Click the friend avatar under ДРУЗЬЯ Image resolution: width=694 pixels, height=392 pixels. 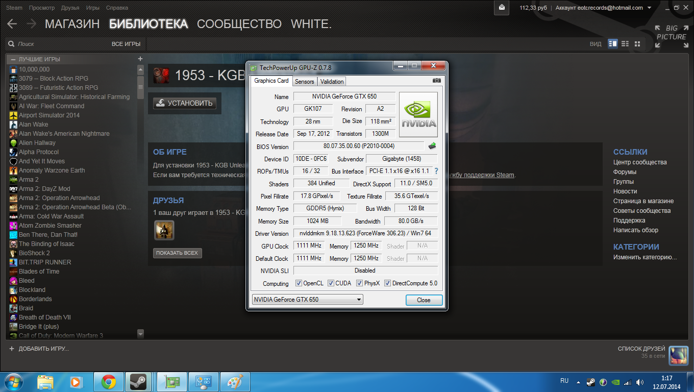coord(164,230)
